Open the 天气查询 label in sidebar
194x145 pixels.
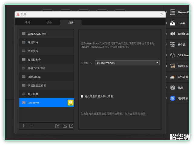(183, 77)
